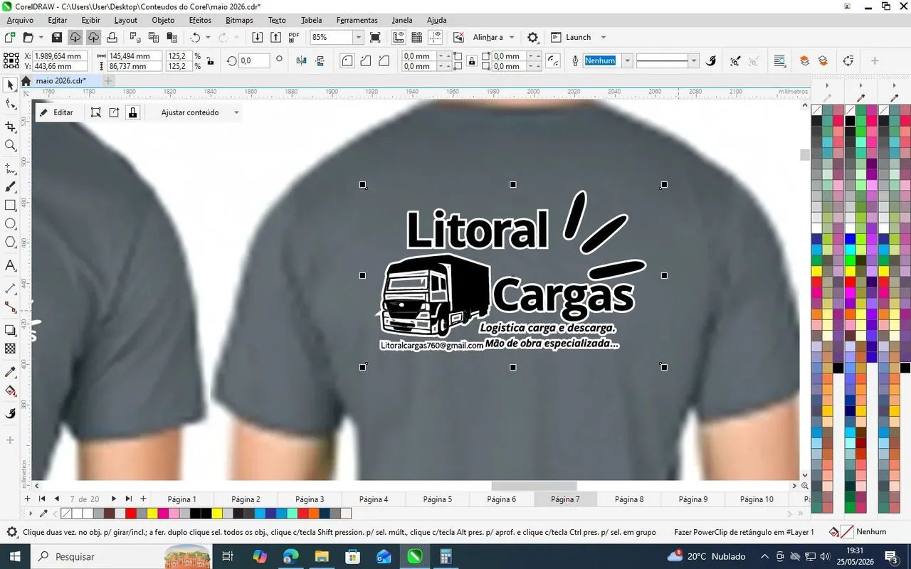This screenshot has height=569, width=911.
Task: Click the Export icon
Action: click(x=275, y=37)
